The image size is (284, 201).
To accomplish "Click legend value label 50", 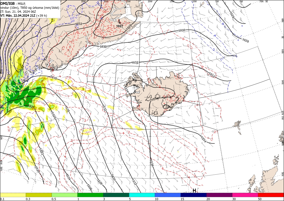I will [260, 199].
